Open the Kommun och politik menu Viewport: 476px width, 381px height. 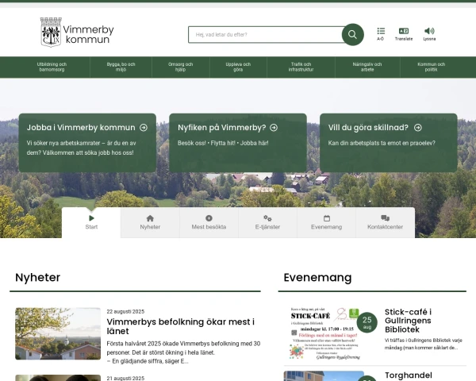(x=431, y=67)
